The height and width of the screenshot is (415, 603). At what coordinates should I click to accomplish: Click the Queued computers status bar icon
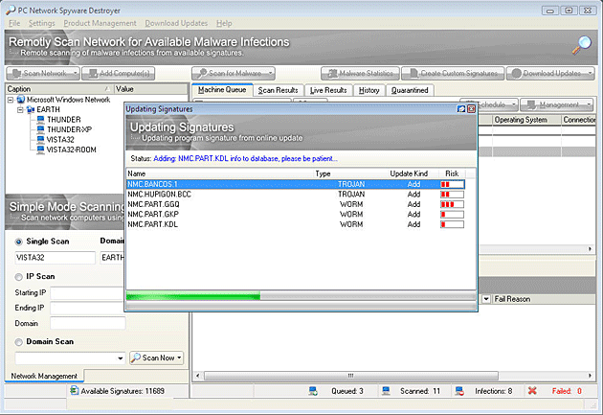(313, 391)
